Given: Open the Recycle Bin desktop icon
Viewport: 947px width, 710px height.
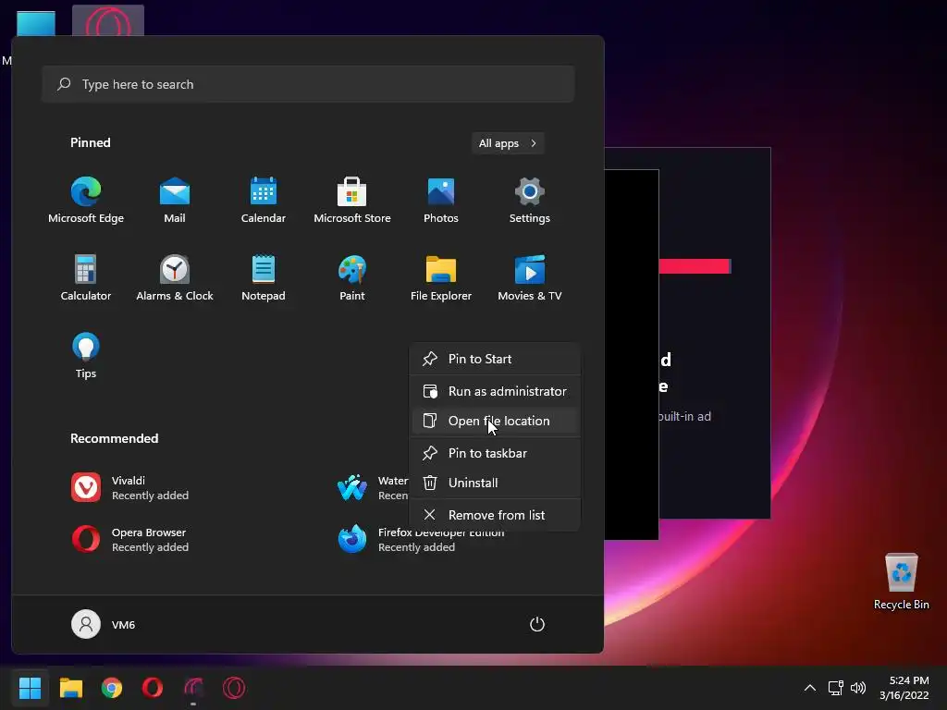Looking at the screenshot, I should [x=901, y=581].
